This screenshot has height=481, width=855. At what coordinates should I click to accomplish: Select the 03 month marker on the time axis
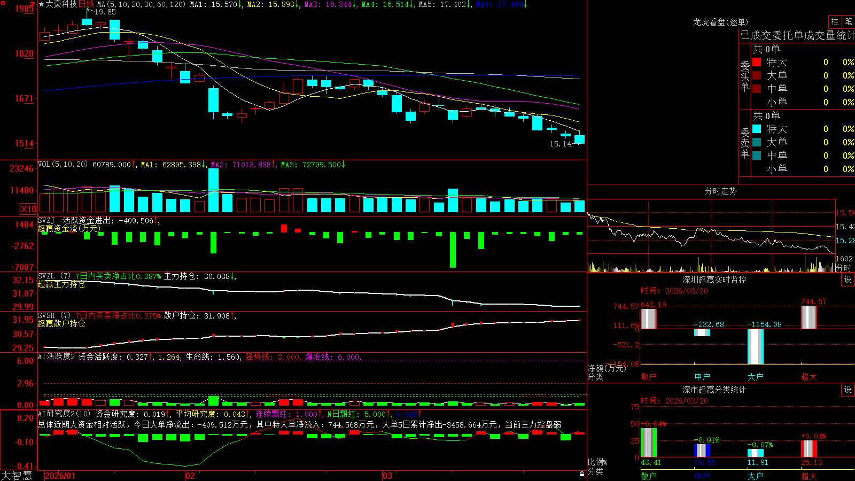[x=387, y=476]
